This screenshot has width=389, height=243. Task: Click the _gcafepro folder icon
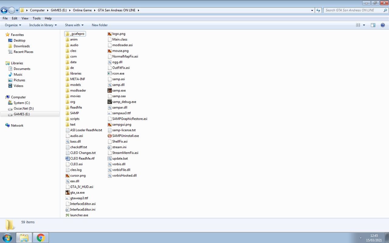pyautogui.click(x=67, y=34)
